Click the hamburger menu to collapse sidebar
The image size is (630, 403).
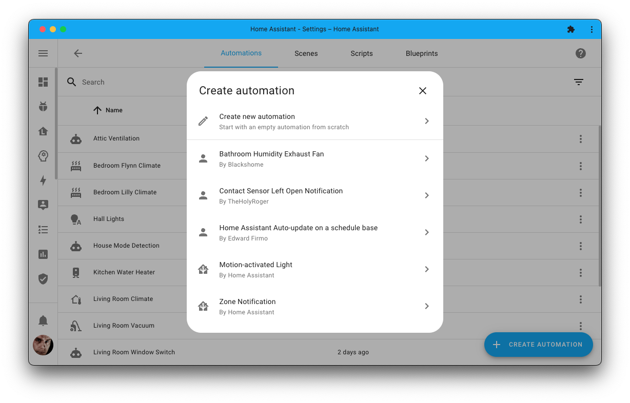[x=43, y=53]
